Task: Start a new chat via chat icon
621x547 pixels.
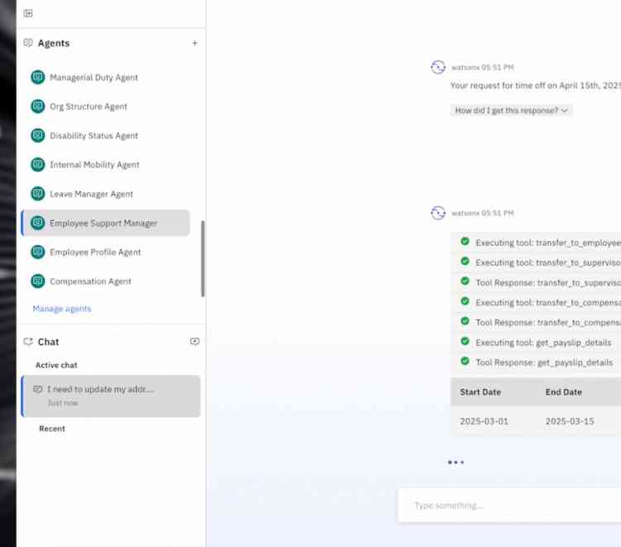Action: point(195,342)
